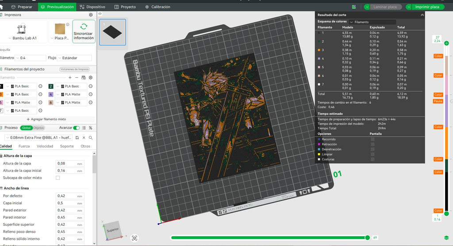This screenshot has width=453, height=246.
Task: Open the Flujo Estándar dropdown
Action: [74, 58]
